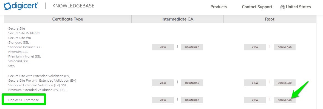The width and height of the screenshot is (323, 109).
Task: Download Root certificate for Secure Site group
Action: pos(285,47)
